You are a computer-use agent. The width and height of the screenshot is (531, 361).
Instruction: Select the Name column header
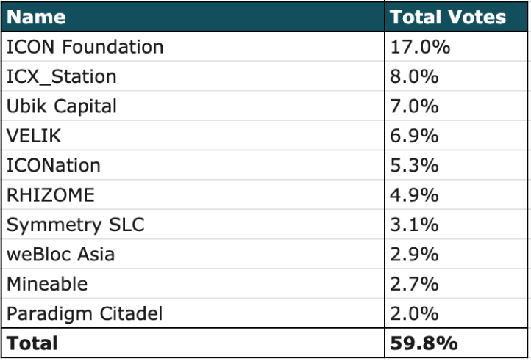pos(193,17)
